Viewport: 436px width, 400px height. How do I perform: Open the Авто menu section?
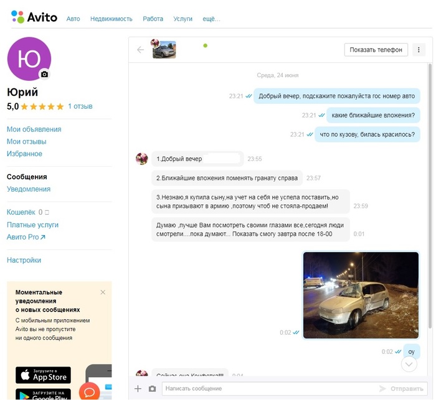click(x=73, y=19)
